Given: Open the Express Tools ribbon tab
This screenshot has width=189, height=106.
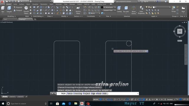Looking at the screenshot, I should (x=102, y=4).
